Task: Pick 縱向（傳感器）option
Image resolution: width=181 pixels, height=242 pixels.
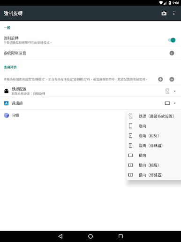Action: 154,146
